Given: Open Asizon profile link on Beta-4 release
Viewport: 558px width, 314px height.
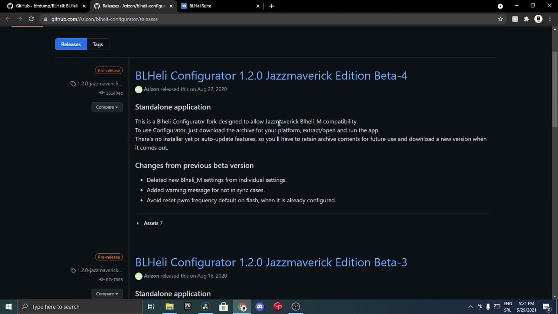Looking at the screenshot, I should 151,89.
